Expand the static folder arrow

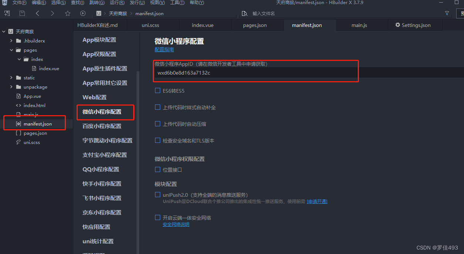11,78
